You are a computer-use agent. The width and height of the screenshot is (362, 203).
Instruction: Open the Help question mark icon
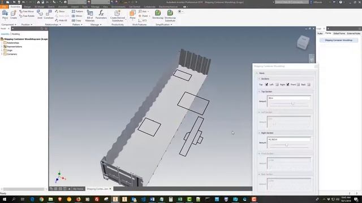click(x=341, y=2)
